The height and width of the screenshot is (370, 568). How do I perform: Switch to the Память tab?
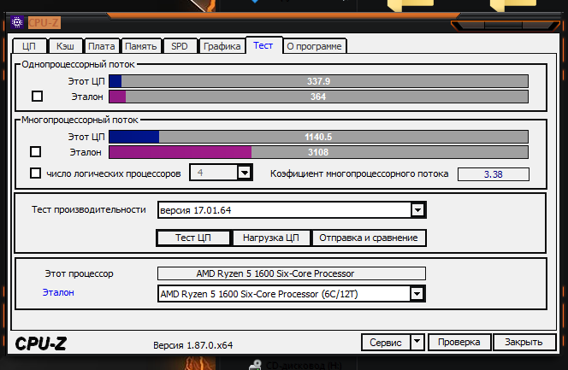click(x=141, y=46)
